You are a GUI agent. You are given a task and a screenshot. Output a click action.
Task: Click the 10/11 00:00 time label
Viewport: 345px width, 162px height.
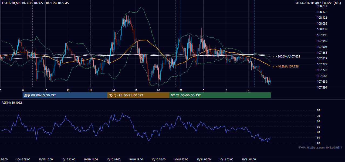tap(204, 160)
